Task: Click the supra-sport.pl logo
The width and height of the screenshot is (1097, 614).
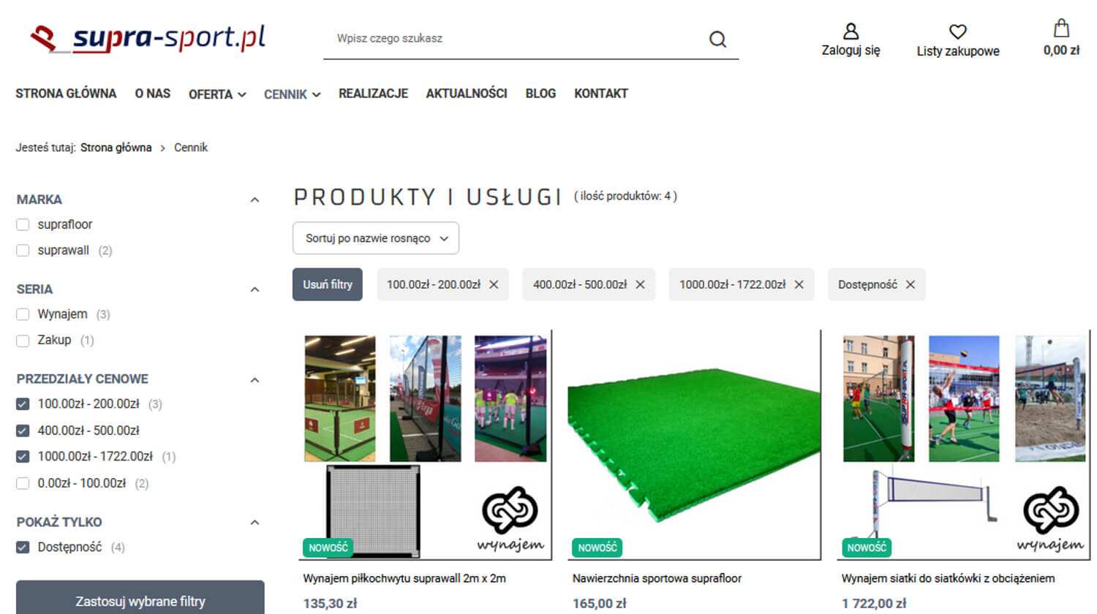Action: pyautogui.click(x=148, y=38)
